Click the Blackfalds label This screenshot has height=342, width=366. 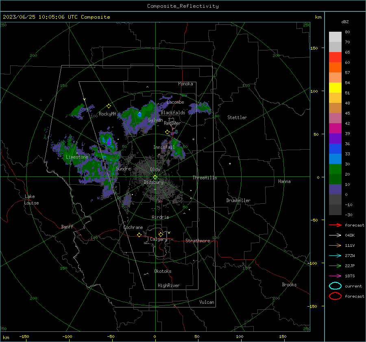pos(173,113)
